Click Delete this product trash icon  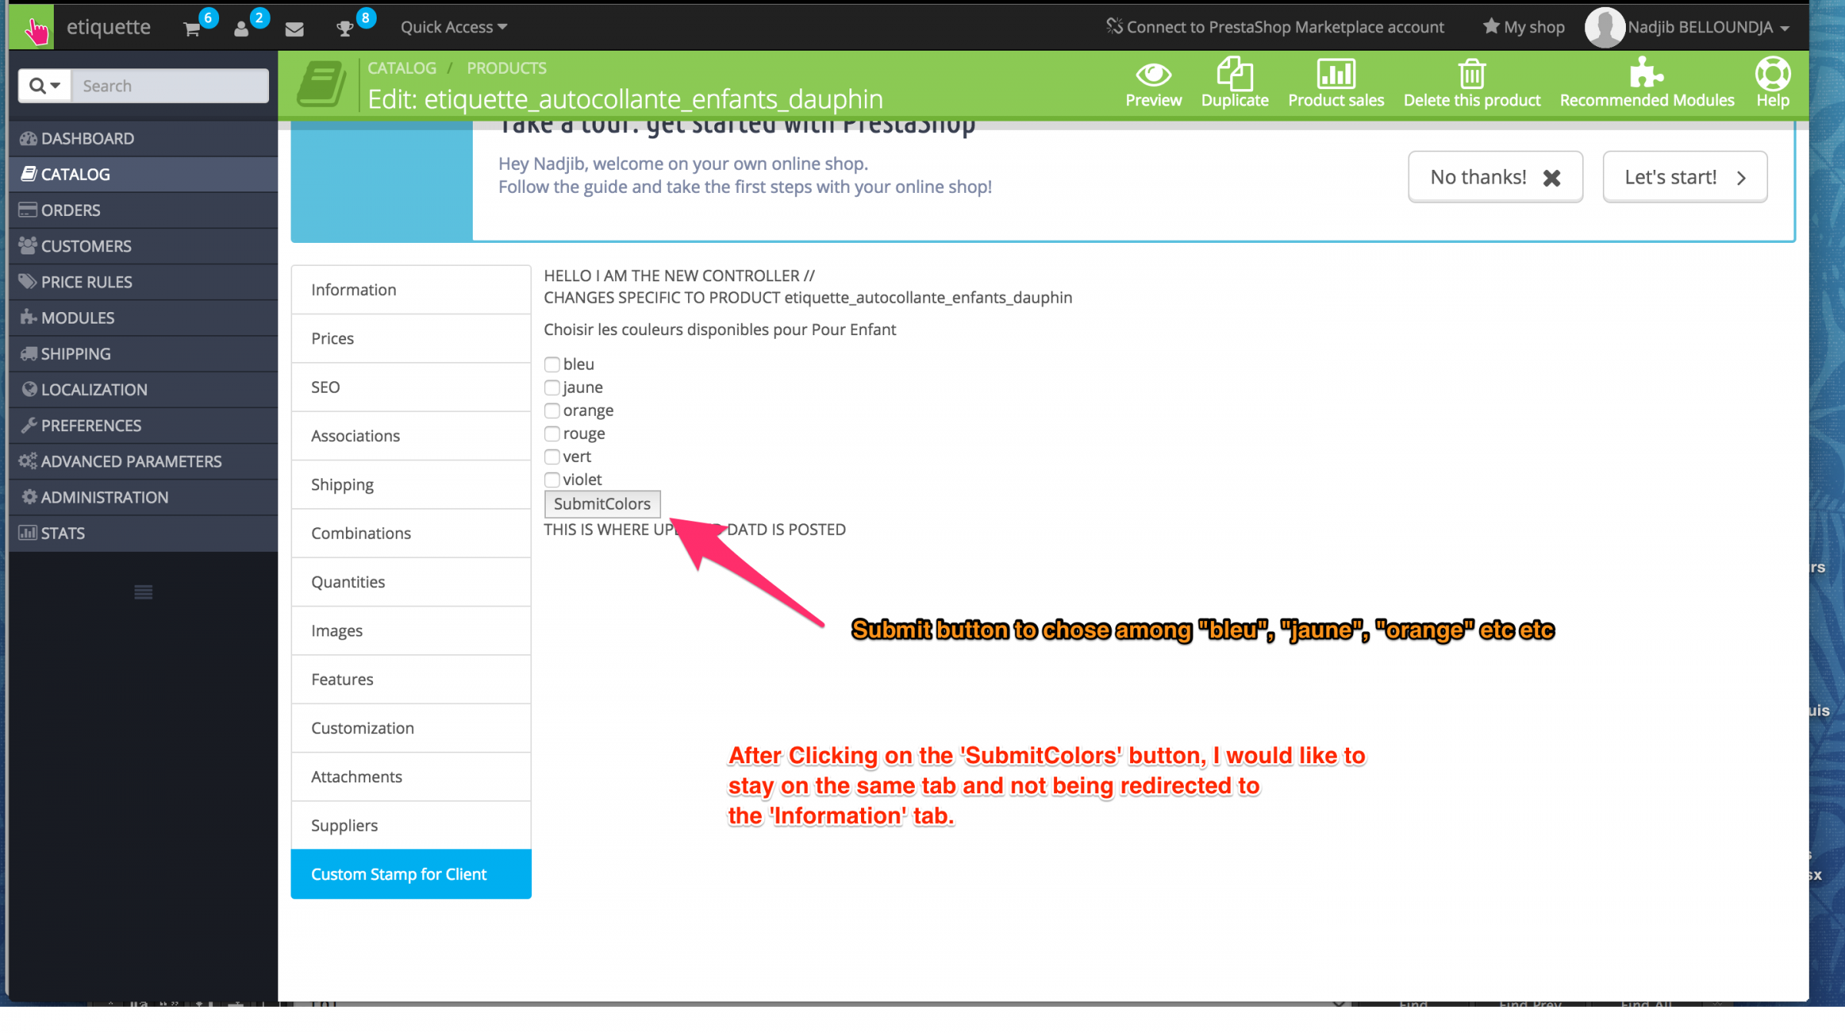(x=1471, y=75)
